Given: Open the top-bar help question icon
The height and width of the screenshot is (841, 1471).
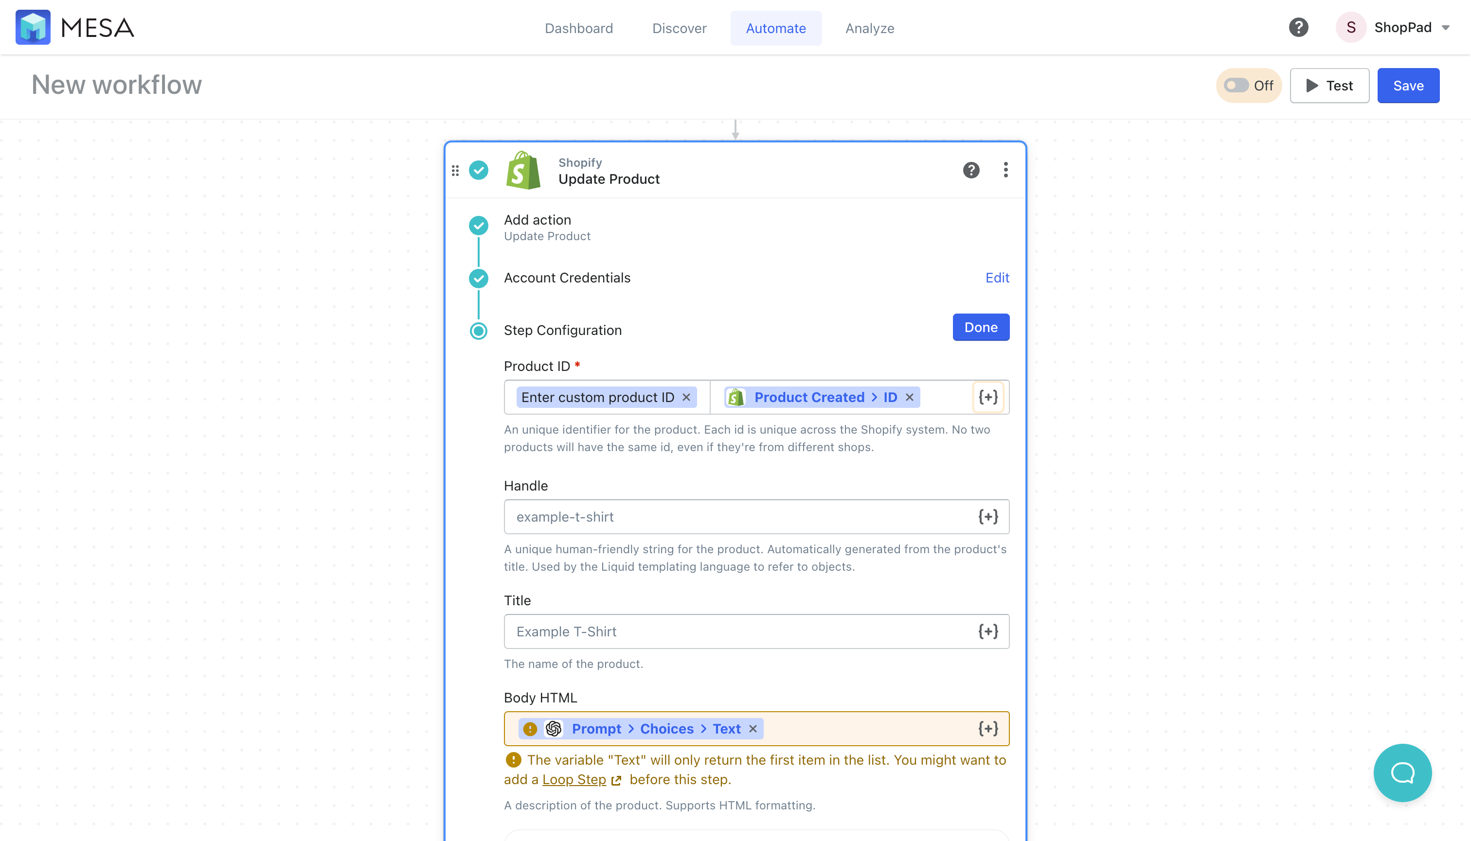Looking at the screenshot, I should pos(1298,27).
